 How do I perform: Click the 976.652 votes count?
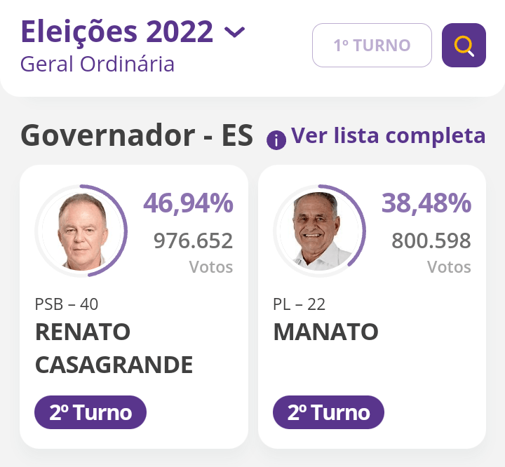coord(193,241)
